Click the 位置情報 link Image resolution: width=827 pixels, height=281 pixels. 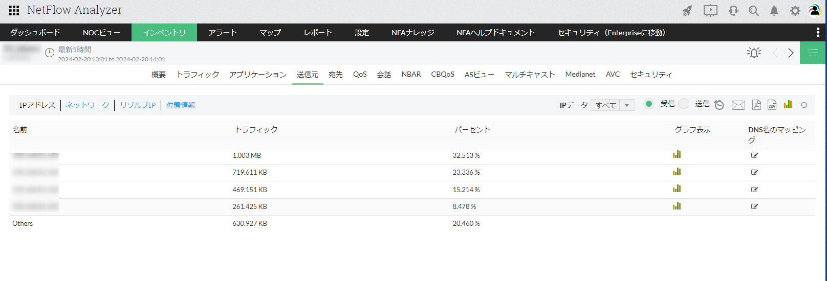(x=181, y=105)
